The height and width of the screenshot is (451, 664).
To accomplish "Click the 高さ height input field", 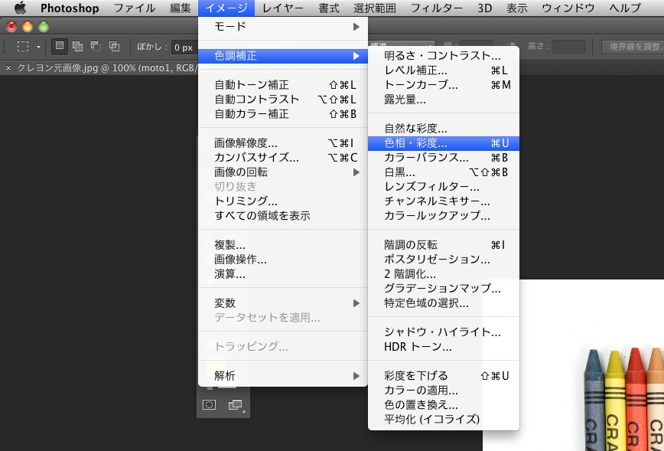I will (x=568, y=47).
